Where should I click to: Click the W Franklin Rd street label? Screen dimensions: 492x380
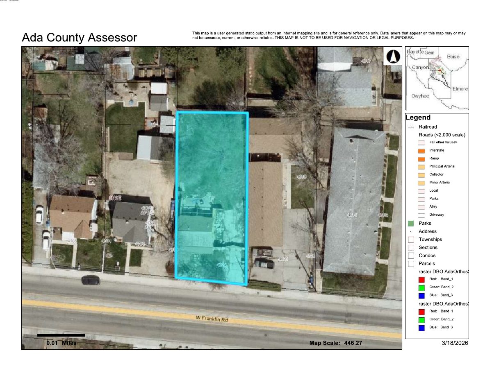point(211,319)
